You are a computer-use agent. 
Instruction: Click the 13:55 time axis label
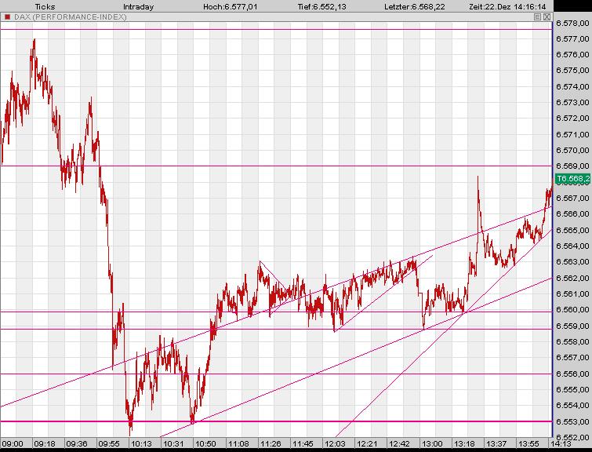528,443
